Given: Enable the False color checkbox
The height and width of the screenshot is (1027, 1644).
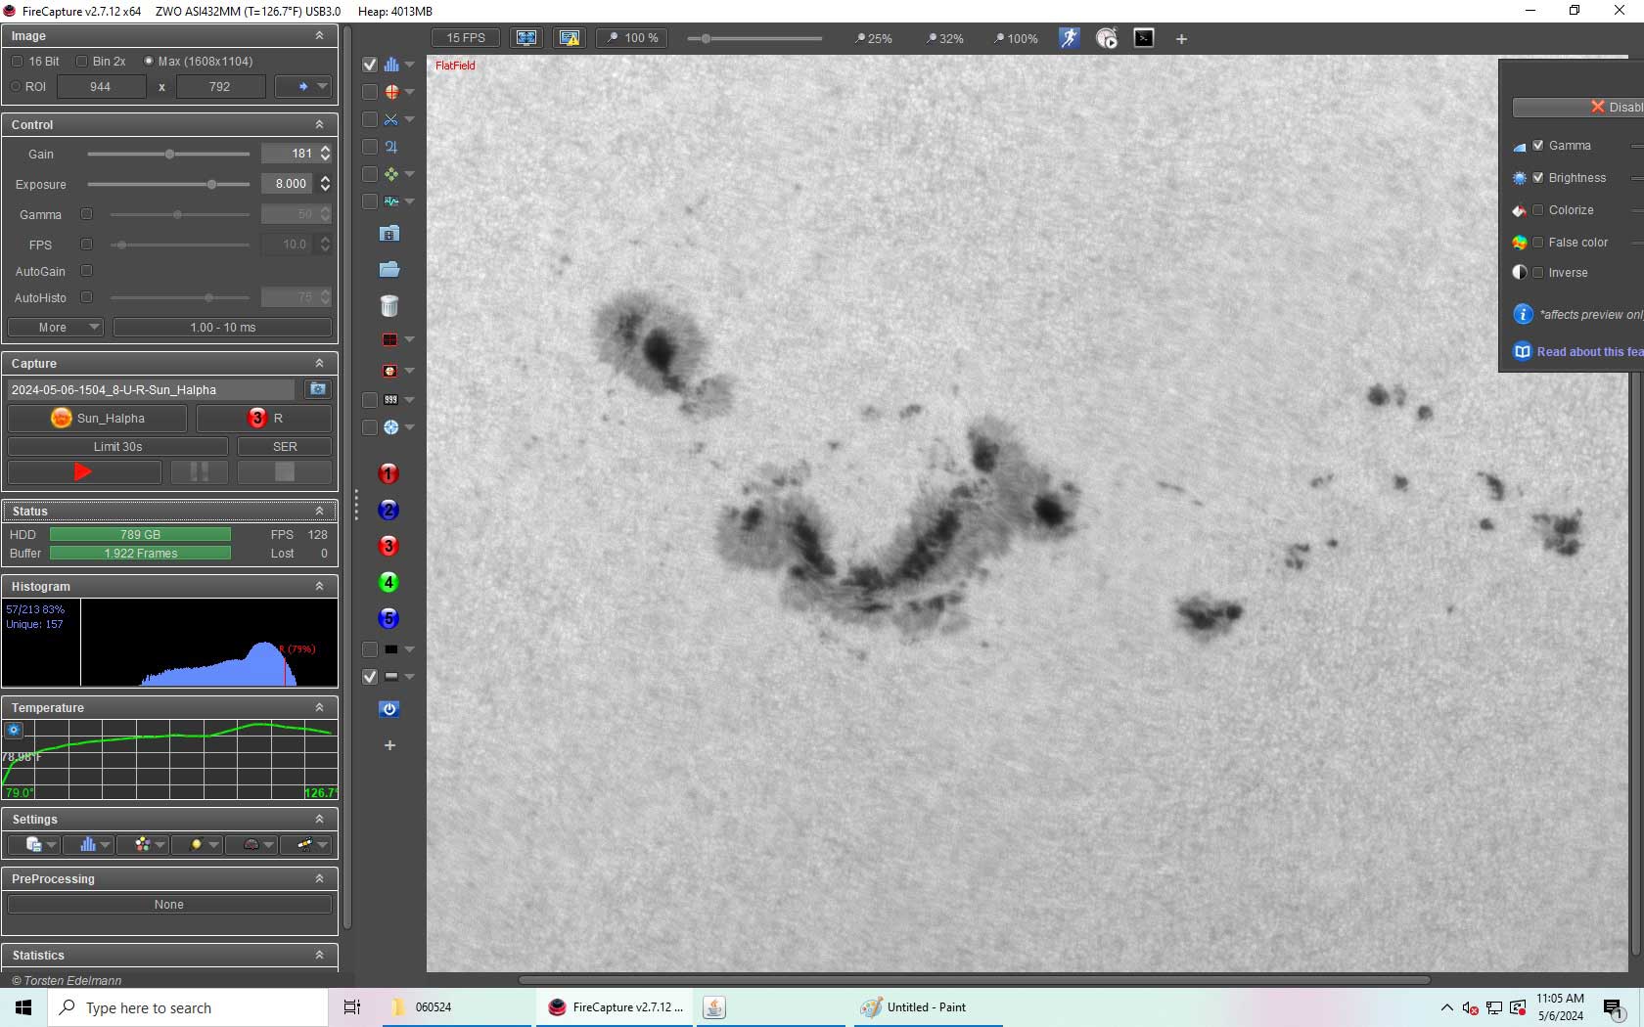Looking at the screenshot, I should pyautogui.click(x=1538, y=243).
